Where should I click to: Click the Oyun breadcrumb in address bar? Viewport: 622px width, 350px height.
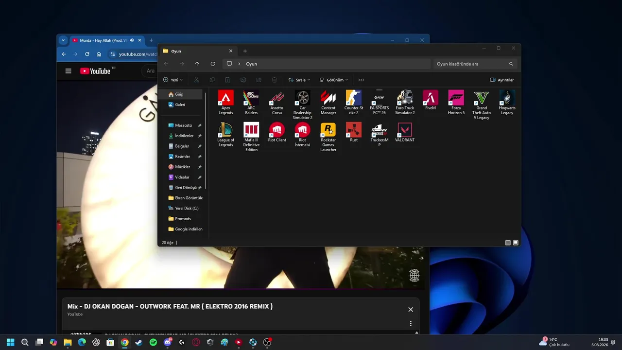click(x=251, y=64)
